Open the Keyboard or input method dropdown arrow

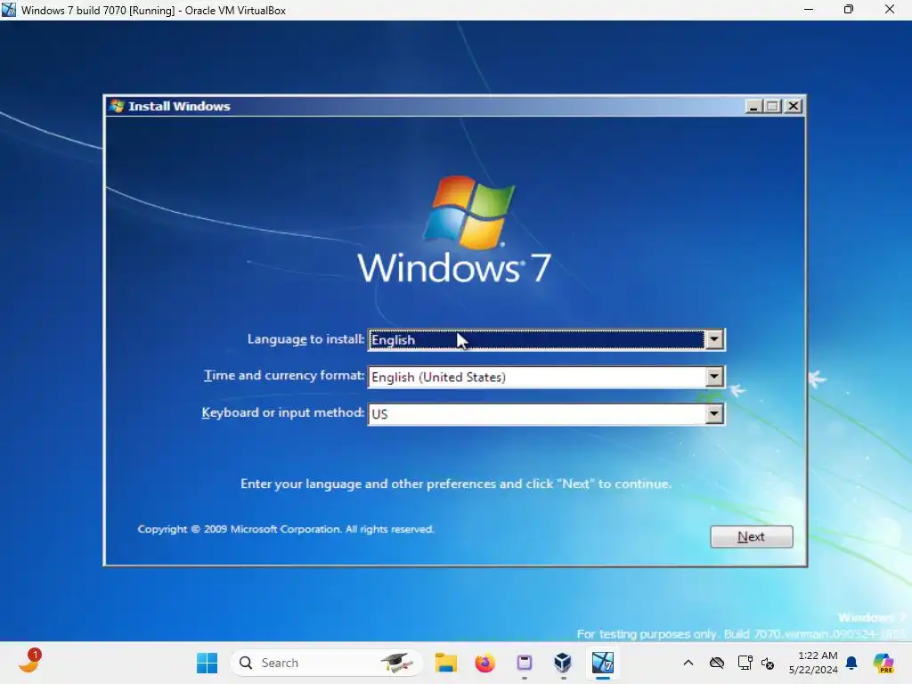713,413
